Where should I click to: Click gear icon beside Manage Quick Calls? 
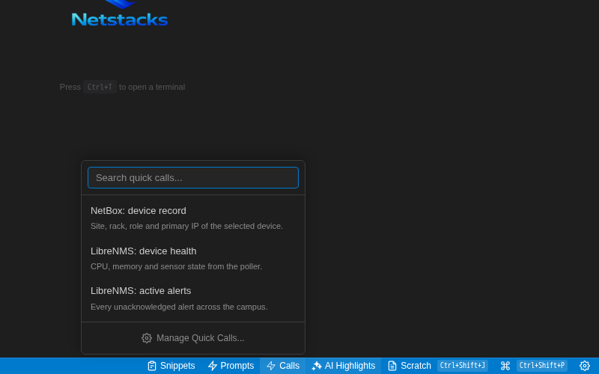pyautogui.click(x=147, y=338)
